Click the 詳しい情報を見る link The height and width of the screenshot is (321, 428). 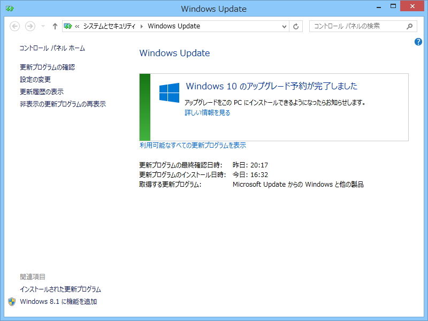(208, 112)
